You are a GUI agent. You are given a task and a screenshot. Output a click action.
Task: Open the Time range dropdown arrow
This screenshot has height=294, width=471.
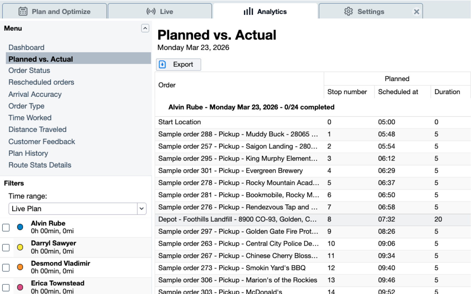142,209
